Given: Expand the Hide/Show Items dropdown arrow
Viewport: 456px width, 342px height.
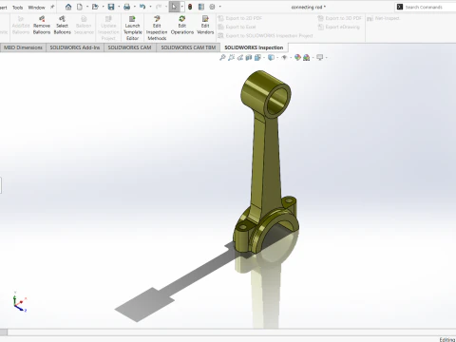Looking at the screenshot, I should click(291, 58).
